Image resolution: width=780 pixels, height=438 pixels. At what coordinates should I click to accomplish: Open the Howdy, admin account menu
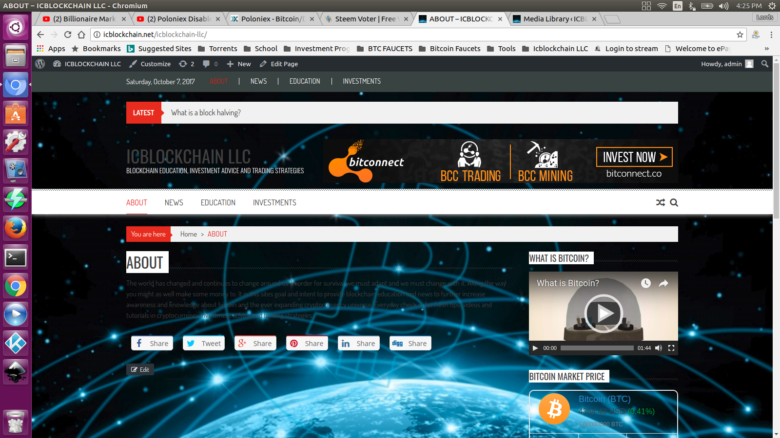727,64
